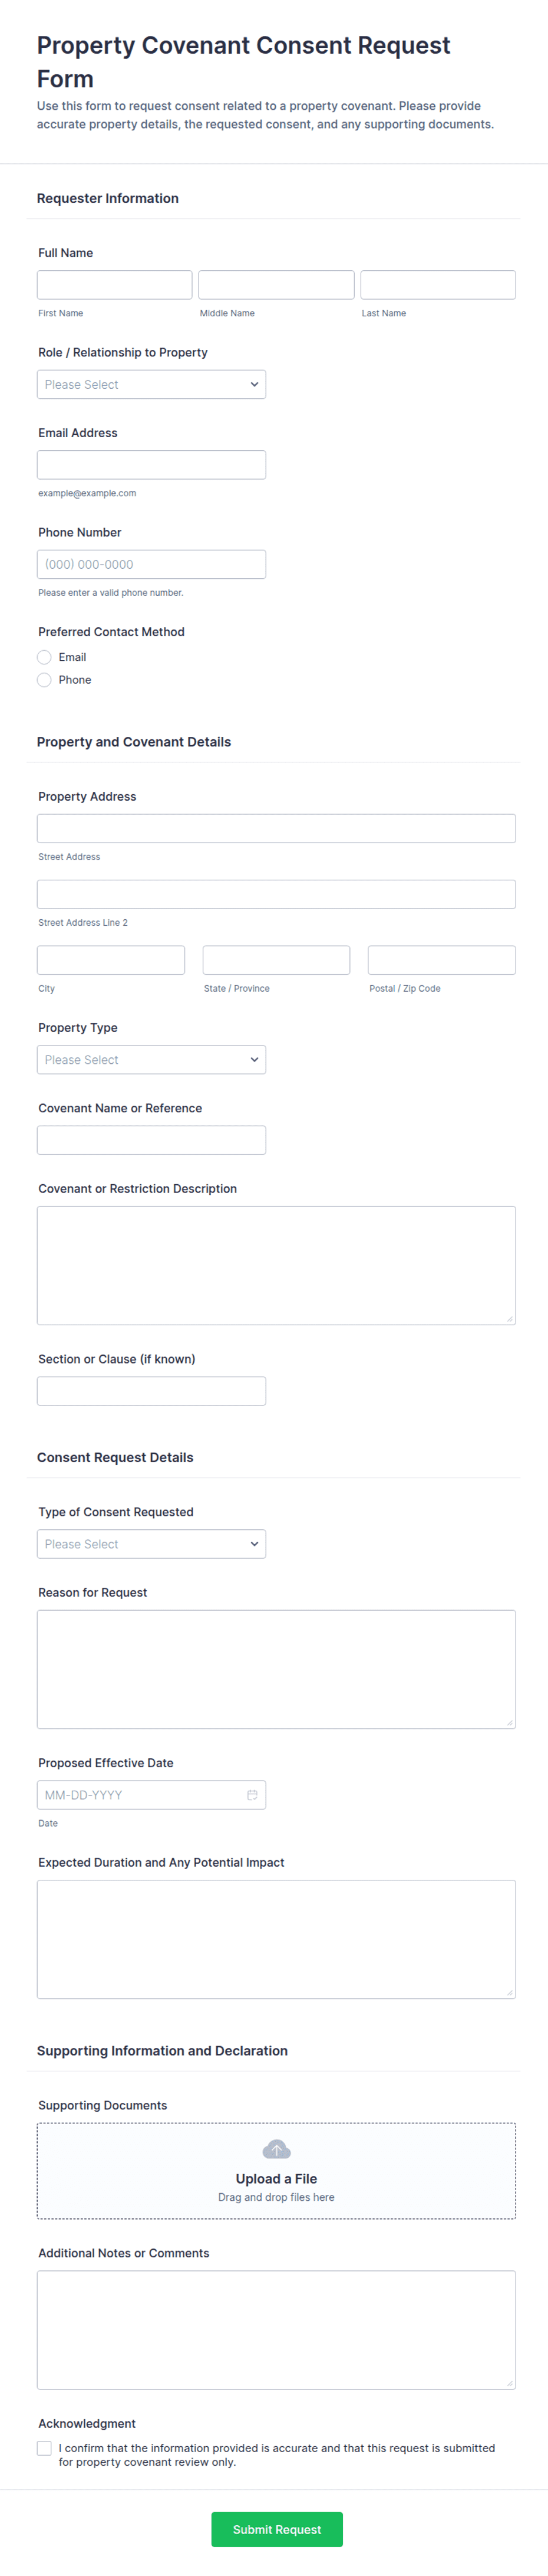Click the chevron on Property Type dropdown
This screenshot has width=548, height=2576.
point(253,1059)
